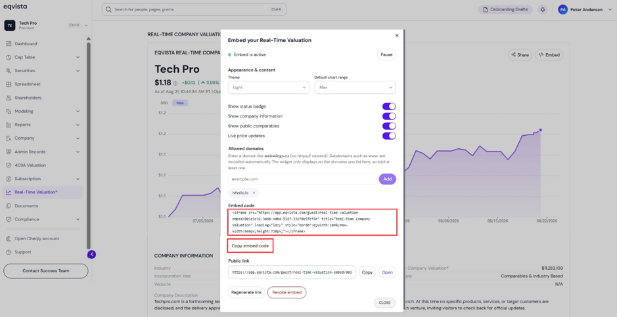
Task: Expand the Admin Records chevron
Action: tap(78, 152)
